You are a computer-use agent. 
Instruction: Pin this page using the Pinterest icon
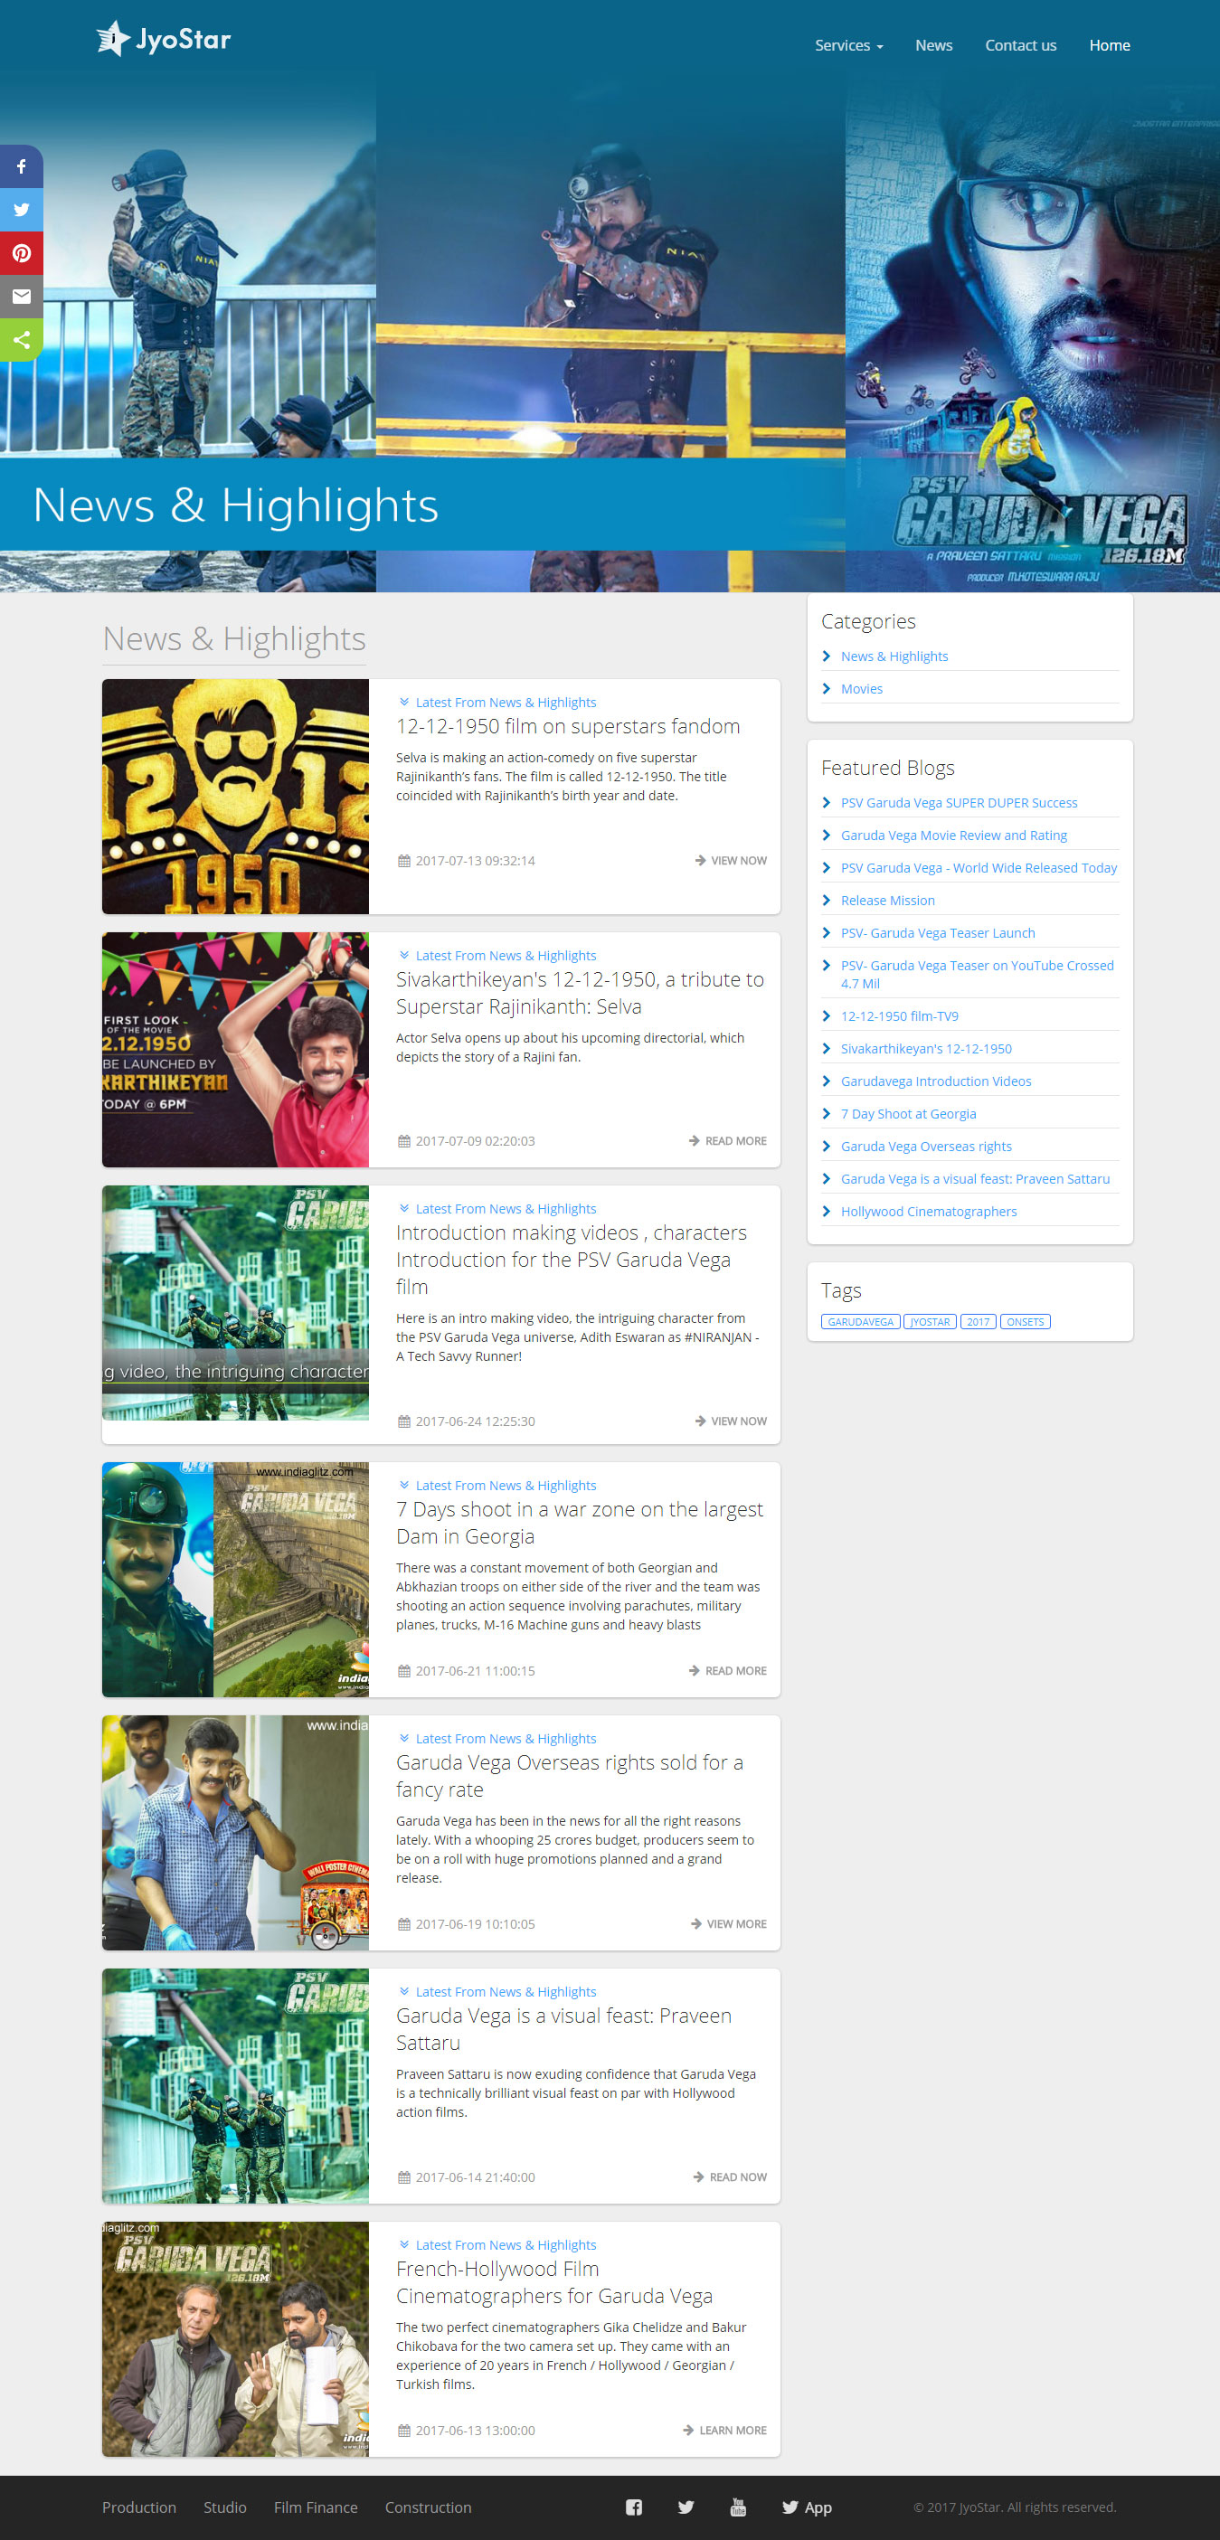pos(21,253)
